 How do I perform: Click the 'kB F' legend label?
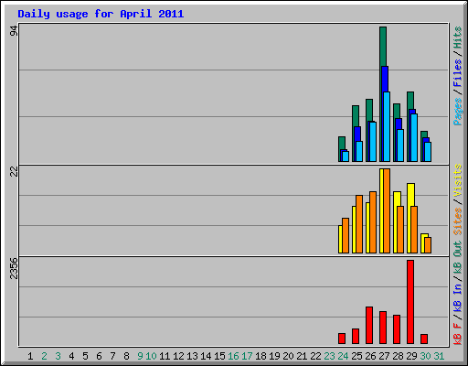[x=457, y=334]
